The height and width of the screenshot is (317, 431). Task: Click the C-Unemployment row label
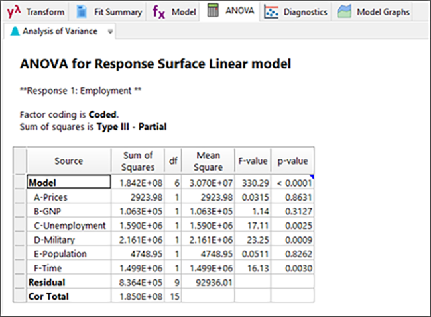[70, 226]
